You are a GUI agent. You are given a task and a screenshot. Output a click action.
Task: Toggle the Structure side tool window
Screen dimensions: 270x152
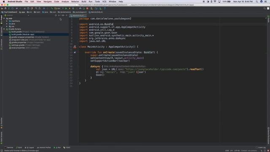[1, 44]
